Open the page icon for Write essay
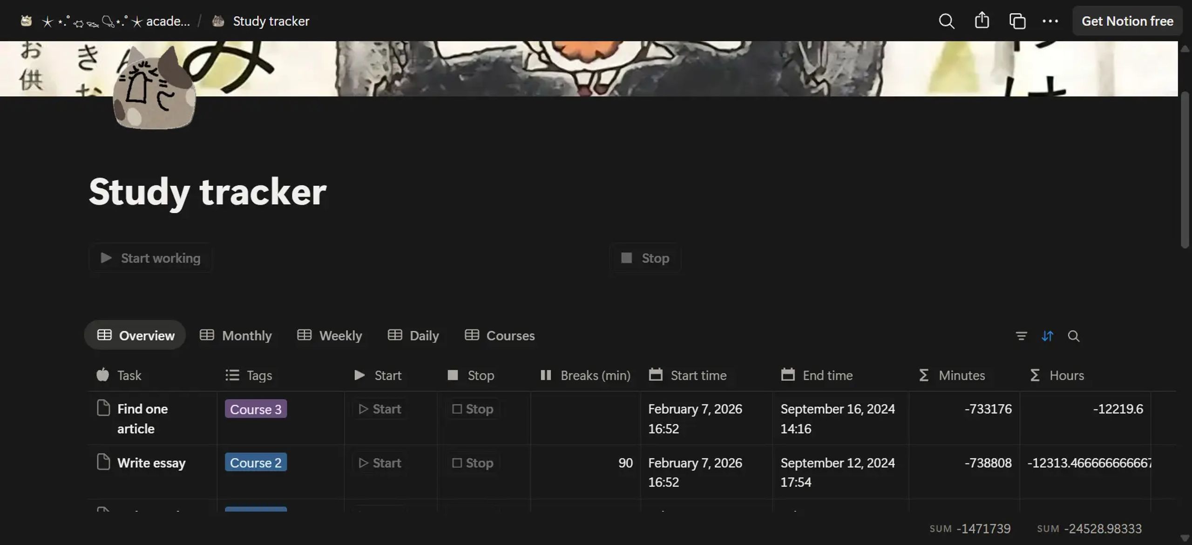This screenshot has width=1192, height=545. click(x=103, y=462)
